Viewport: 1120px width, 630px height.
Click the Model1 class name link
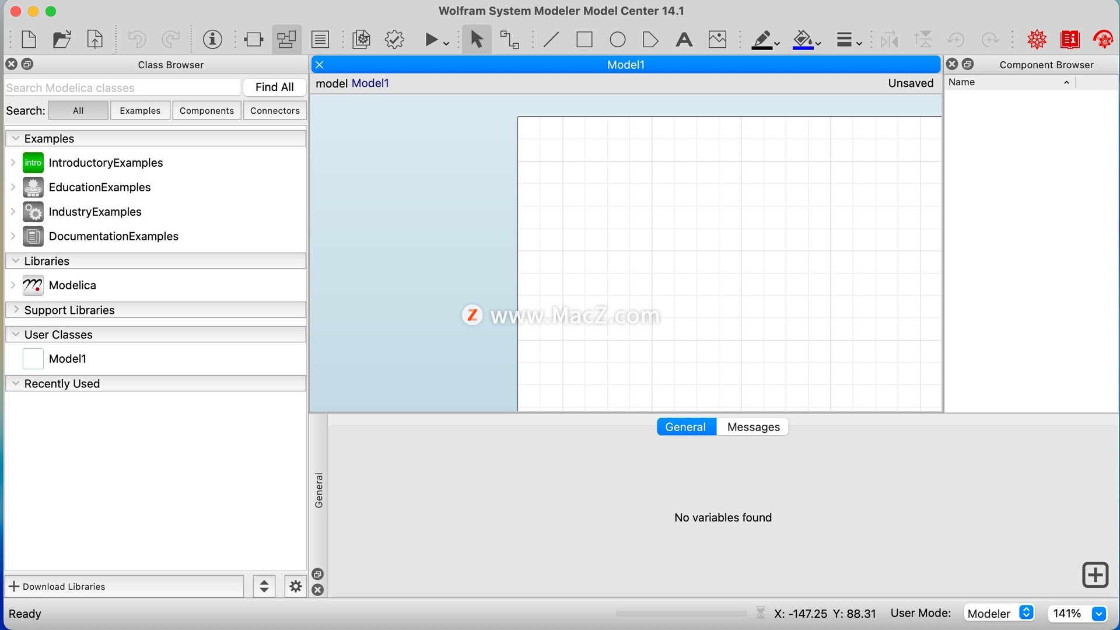pos(370,83)
